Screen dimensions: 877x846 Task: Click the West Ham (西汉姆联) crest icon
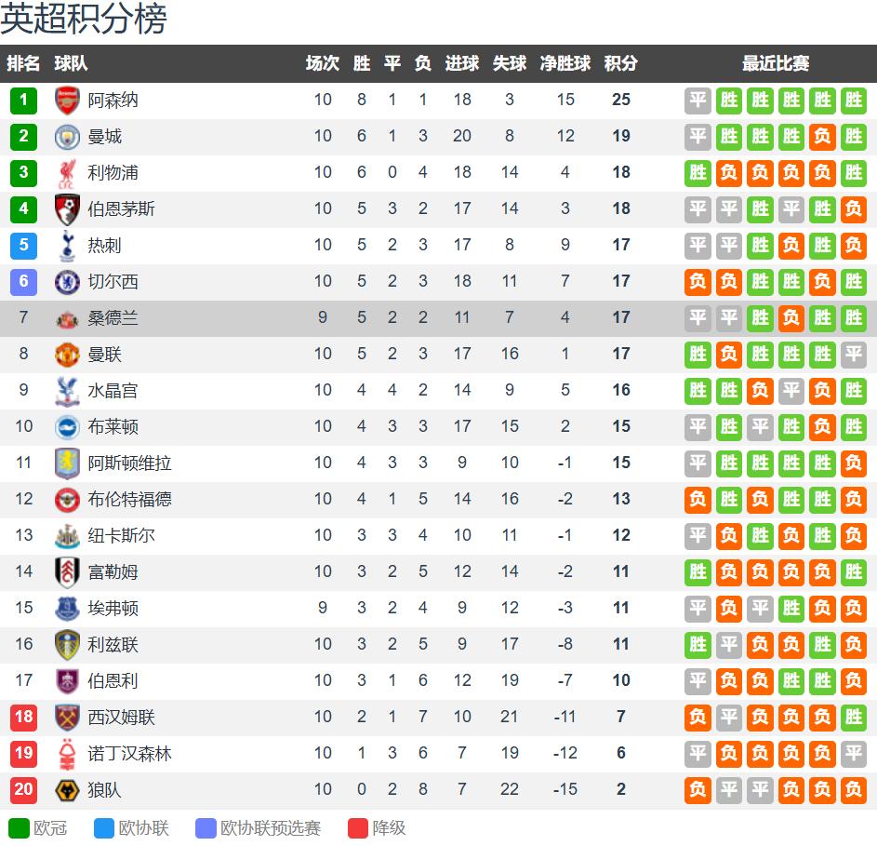coord(67,718)
